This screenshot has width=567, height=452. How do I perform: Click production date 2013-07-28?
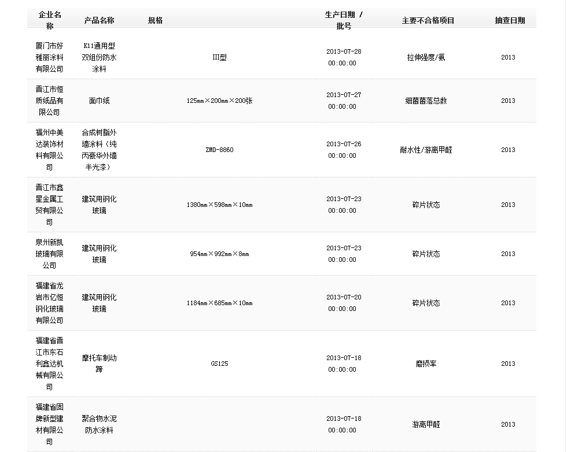tap(344, 51)
